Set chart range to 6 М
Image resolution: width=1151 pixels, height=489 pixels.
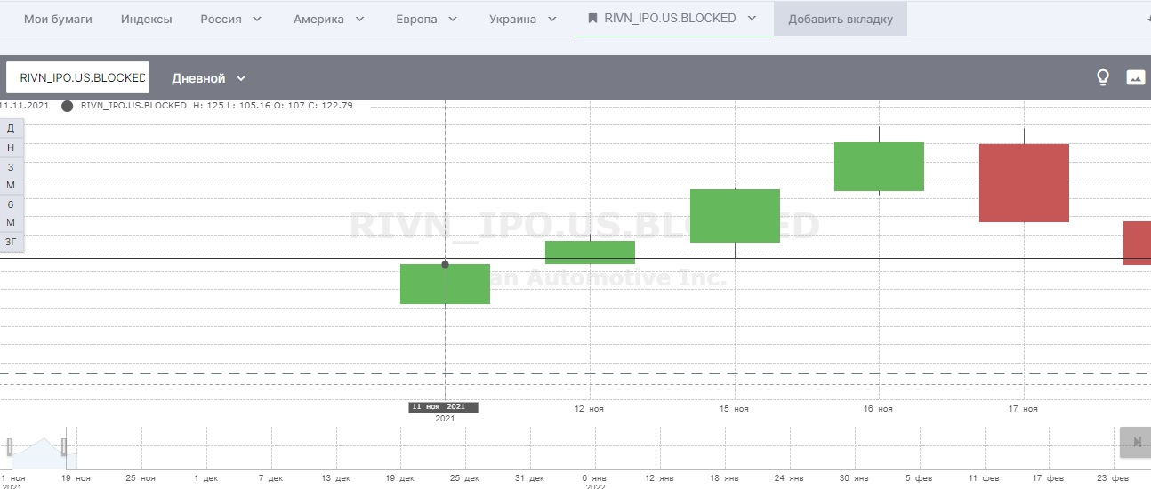click(x=12, y=212)
